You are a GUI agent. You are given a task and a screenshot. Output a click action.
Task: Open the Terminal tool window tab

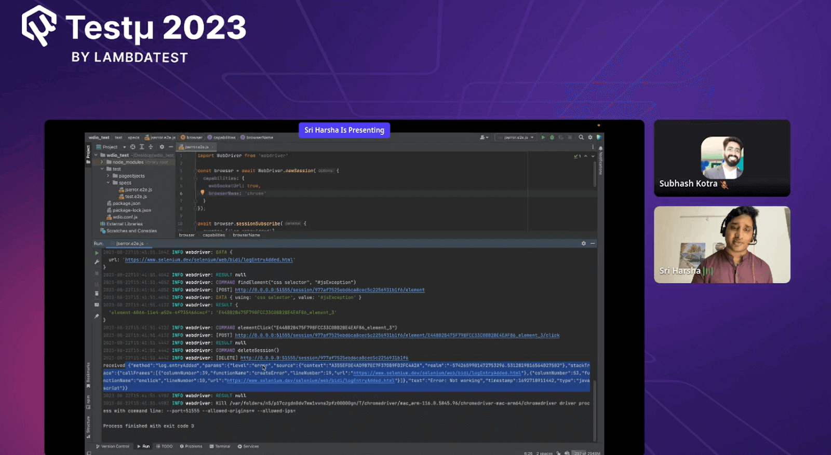pyautogui.click(x=220, y=446)
